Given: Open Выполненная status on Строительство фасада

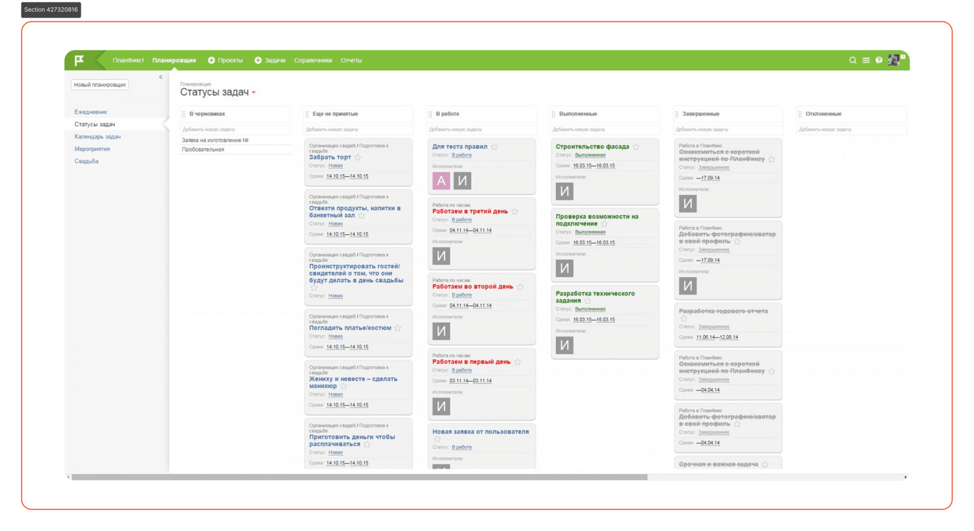Looking at the screenshot, I should [590, 155].
